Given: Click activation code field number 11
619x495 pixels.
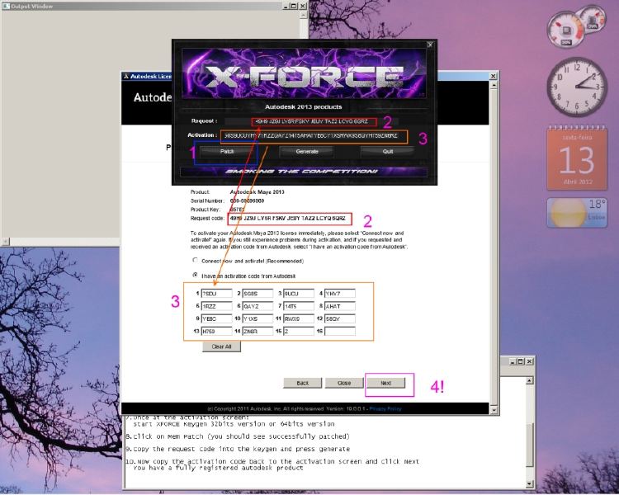Looking at the screenshot, I should pos(299,318).
